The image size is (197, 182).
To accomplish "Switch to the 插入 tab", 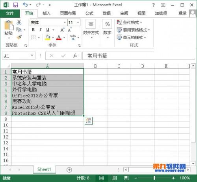I will [46, 13].
